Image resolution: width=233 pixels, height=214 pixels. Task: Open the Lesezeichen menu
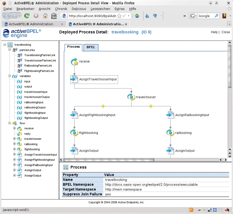(100, 9)
